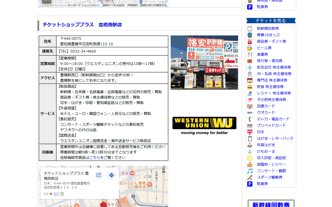
Task: Open the プリペイドカード link
Action: 271,125
